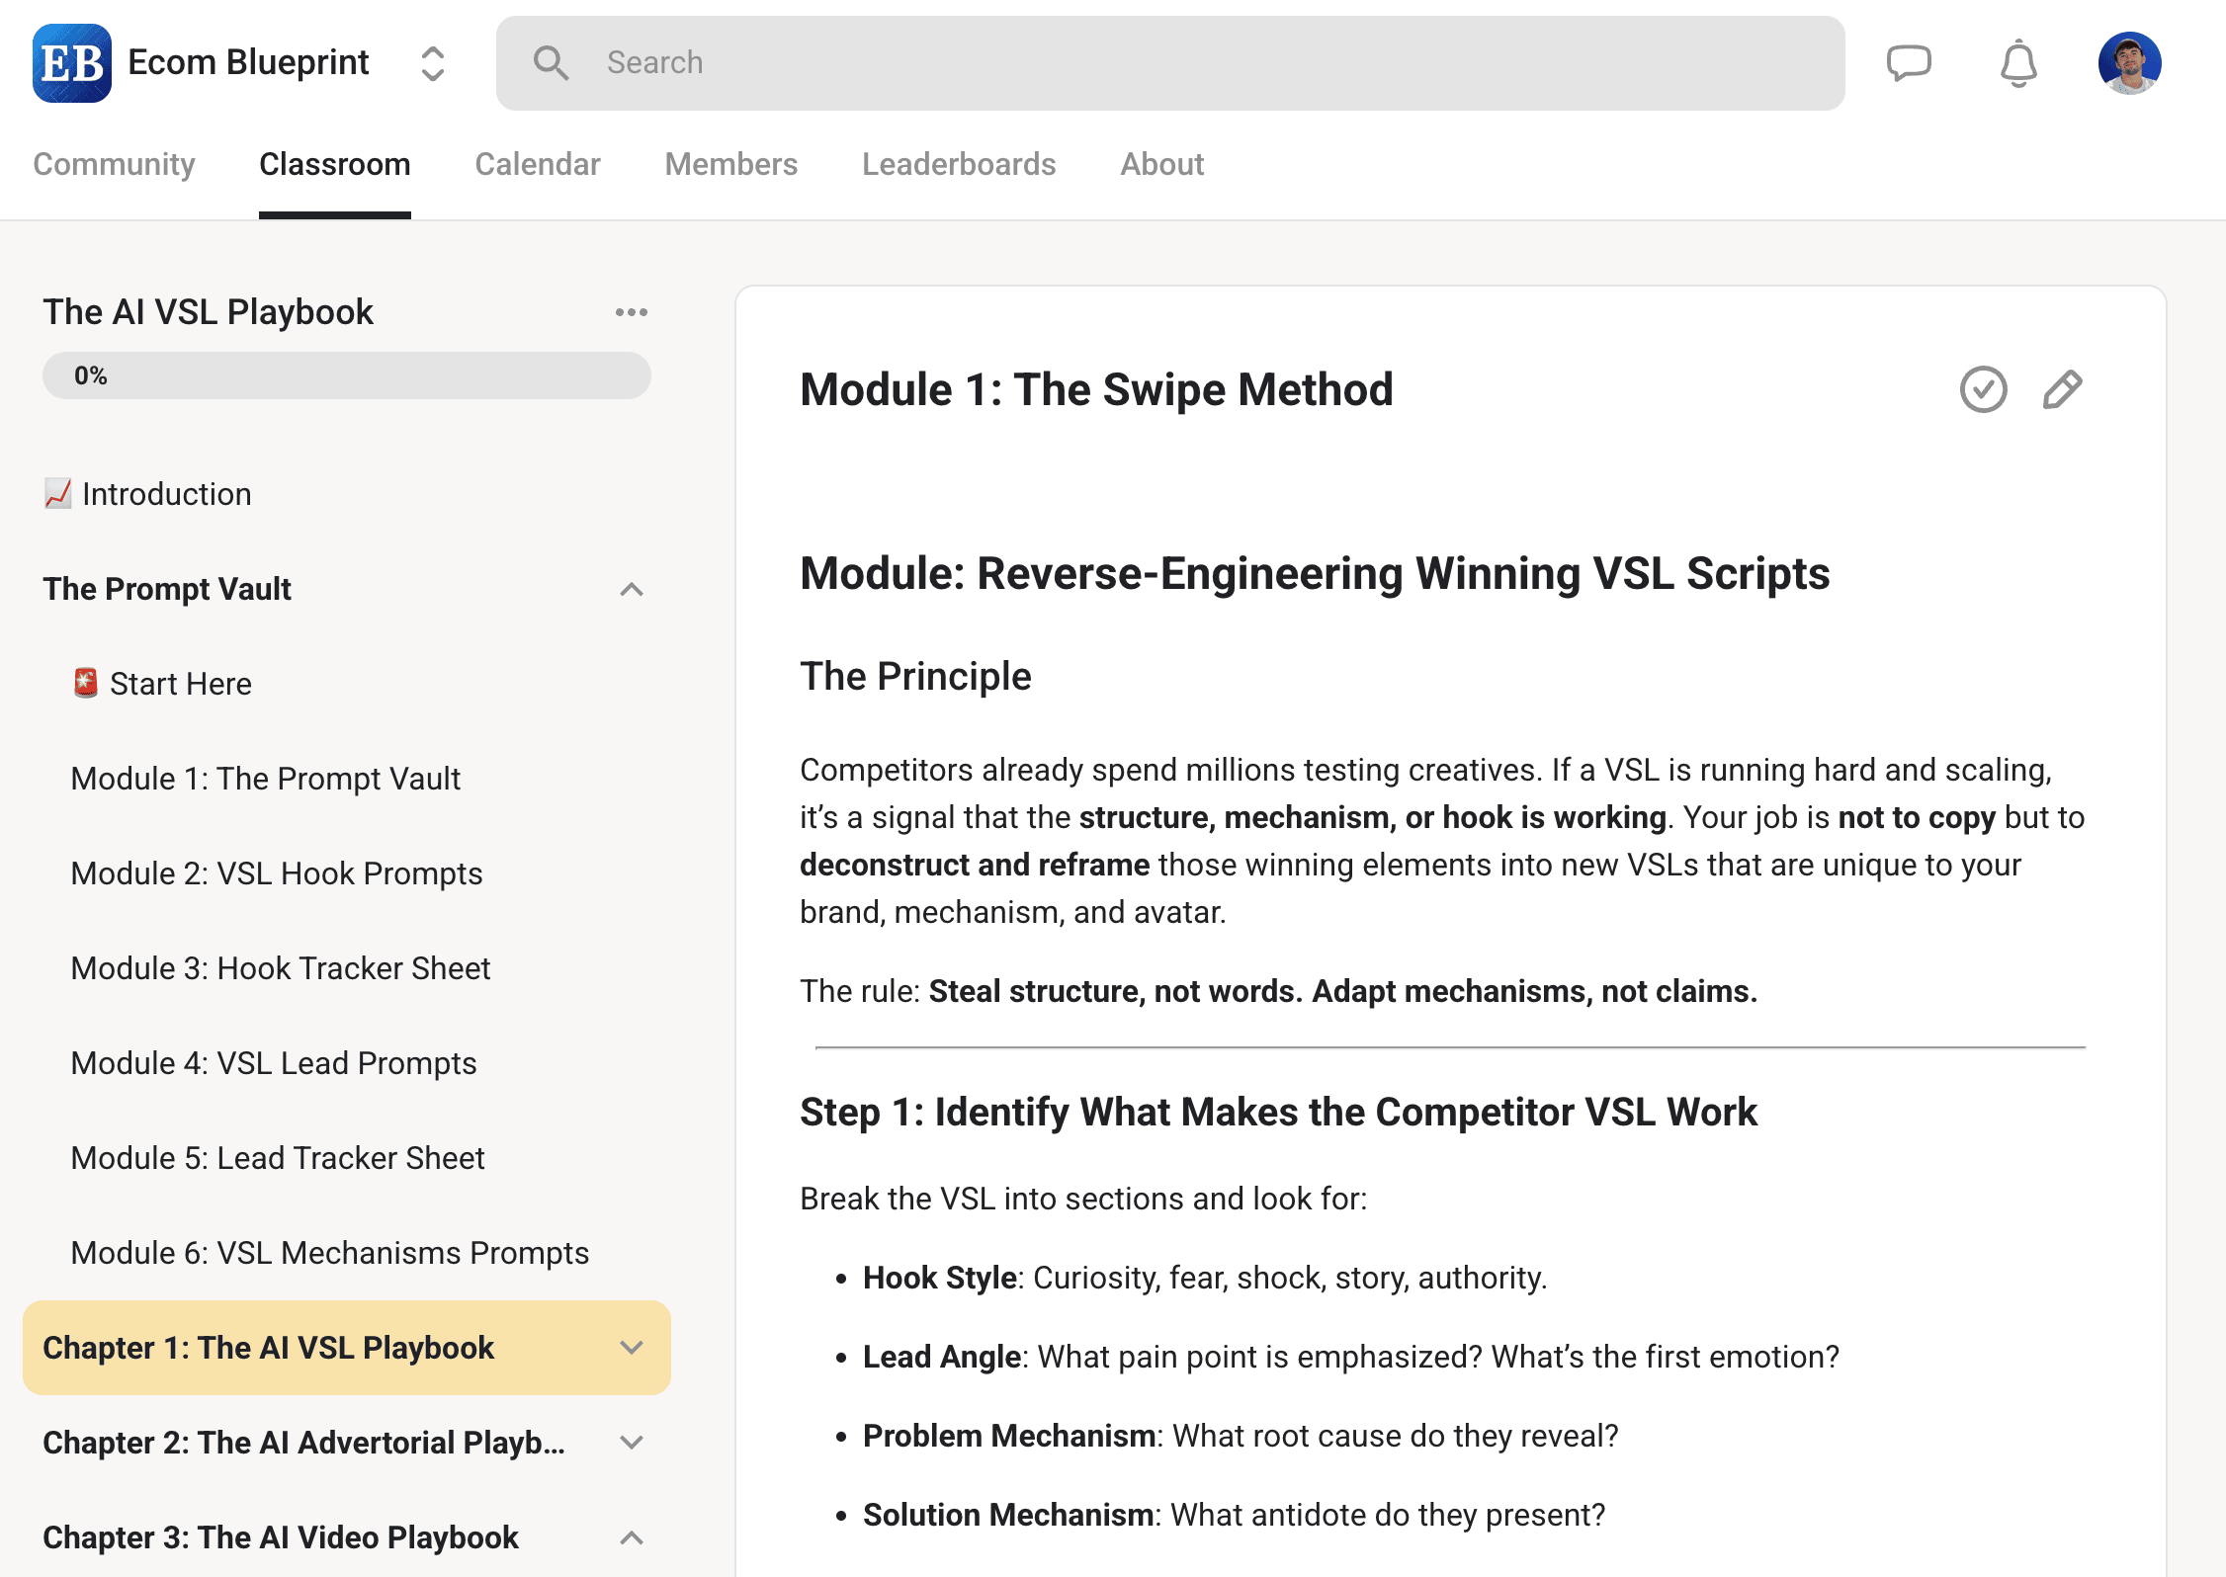Open the chat messages icon
This screenshot has width=2226, height=1577.
click(1908, 63)
